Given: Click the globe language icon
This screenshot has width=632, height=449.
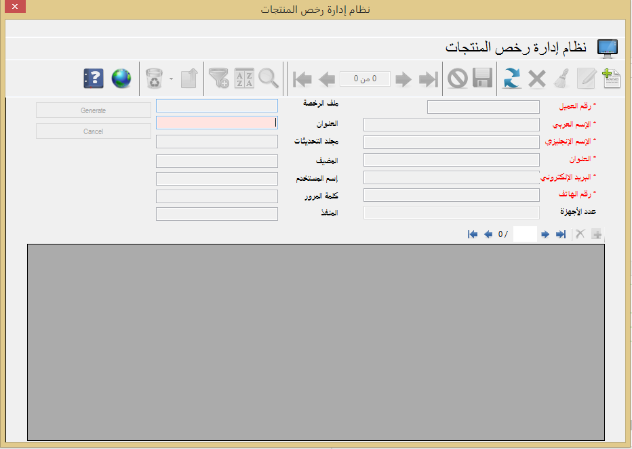Looking at the screenshot, I should [x=121, y=79].
